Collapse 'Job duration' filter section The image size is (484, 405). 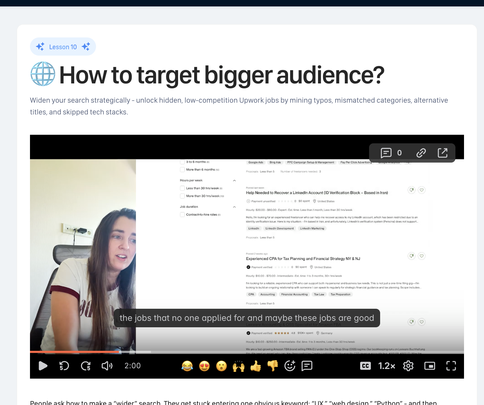pos(235,207)
